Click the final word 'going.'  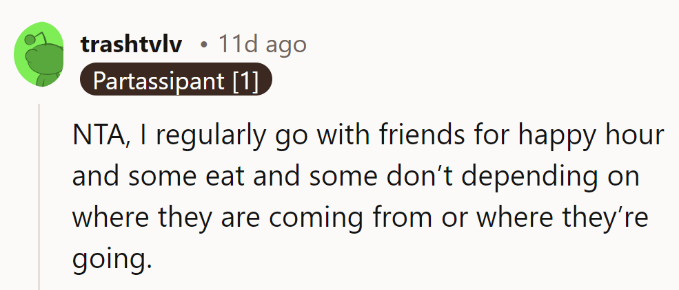110,259
